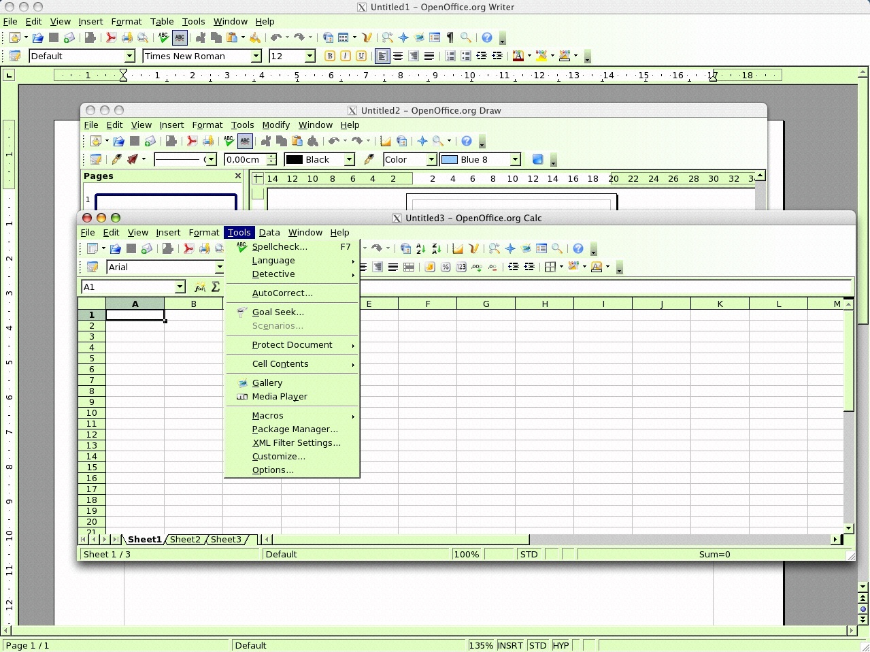Click Export as PDF icon in Writer toolbar
Screen dimensions: 870x652
pyautogui.click(x=111, y=38)
